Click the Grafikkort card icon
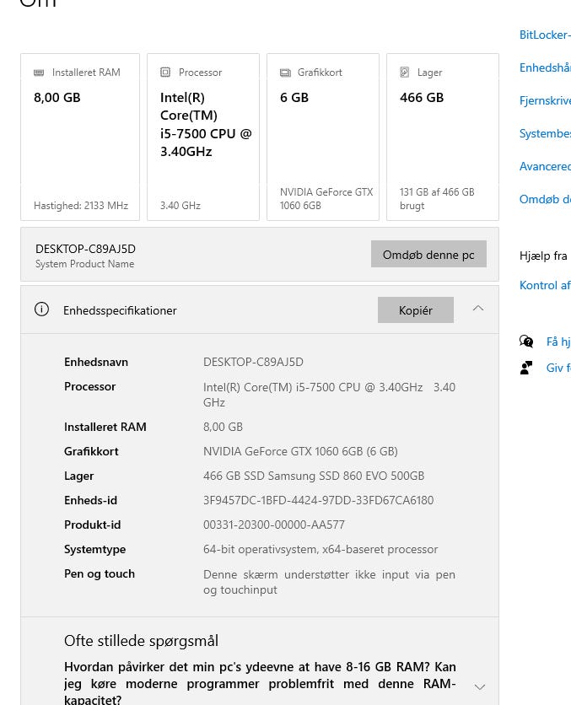The width and height of the screenshot is (571, 705). pyautogui.click(x=285, y=73)
